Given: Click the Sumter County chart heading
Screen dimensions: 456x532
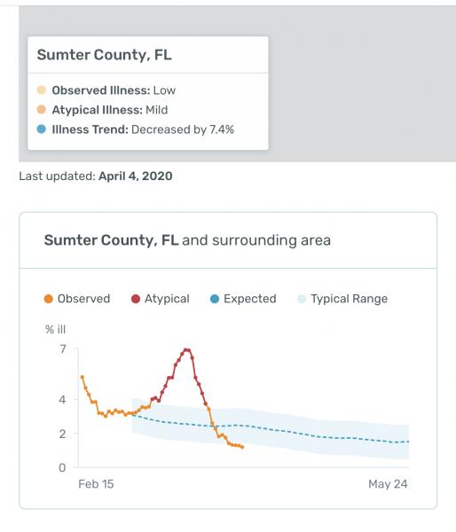Looking at the screenshot, I should point(187,240).
